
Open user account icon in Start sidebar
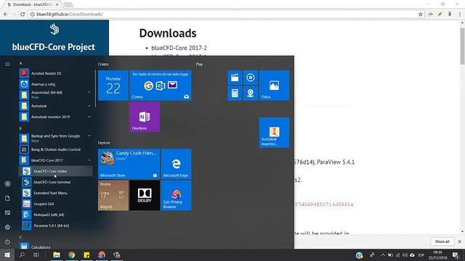click(x=7, y=183)
